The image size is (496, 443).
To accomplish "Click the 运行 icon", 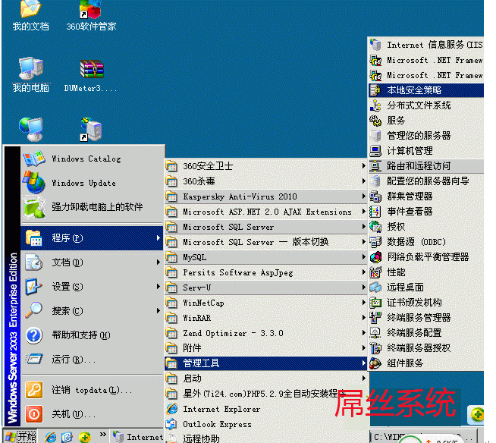I will pos(34,359).
